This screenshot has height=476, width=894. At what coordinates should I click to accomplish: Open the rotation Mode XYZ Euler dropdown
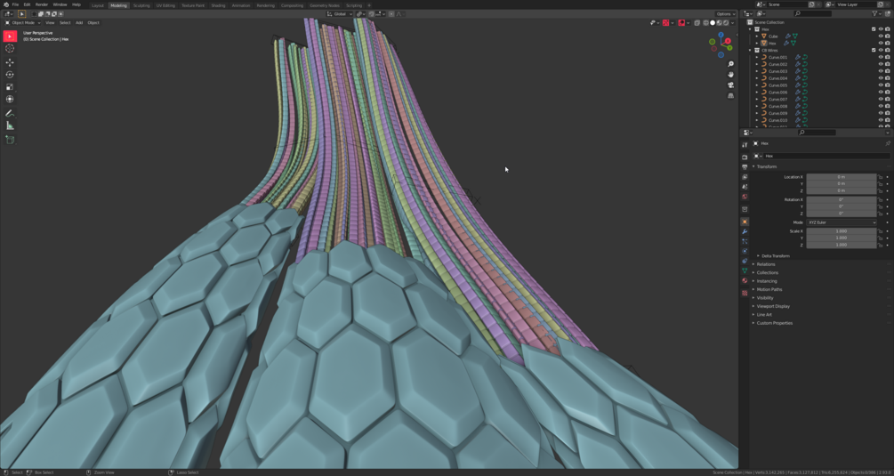(842, 222)
